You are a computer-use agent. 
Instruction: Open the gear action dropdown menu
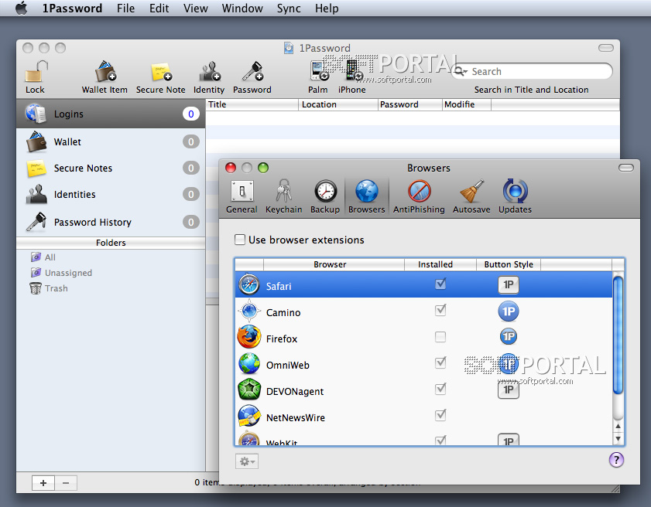click(x=247, y=461)
